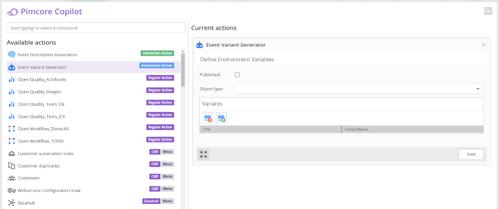Click the available actions list scrollbar

click(x=183, y=70)
